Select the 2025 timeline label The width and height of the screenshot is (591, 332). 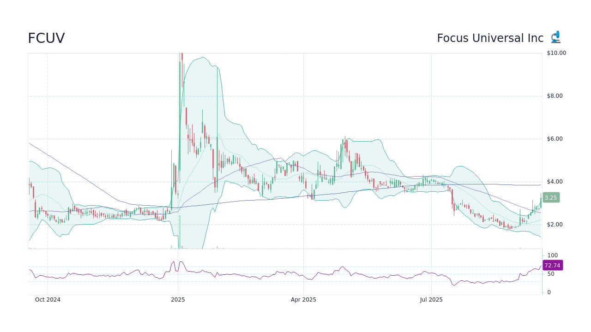[x=178, y=300]
